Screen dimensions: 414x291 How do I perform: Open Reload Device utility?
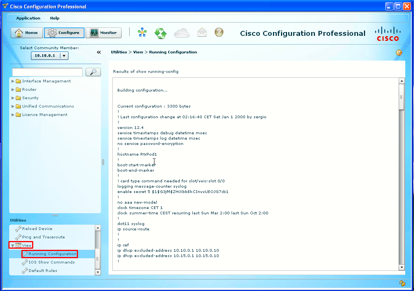pos(37,228)
